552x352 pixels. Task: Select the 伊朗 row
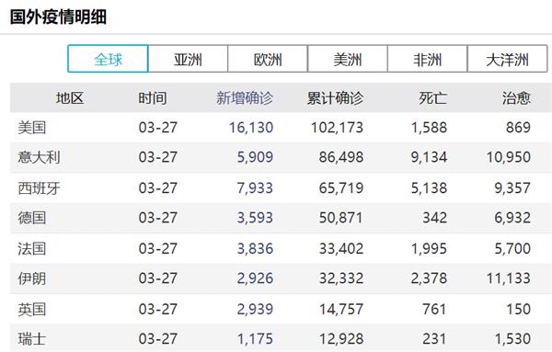[281, 278]
